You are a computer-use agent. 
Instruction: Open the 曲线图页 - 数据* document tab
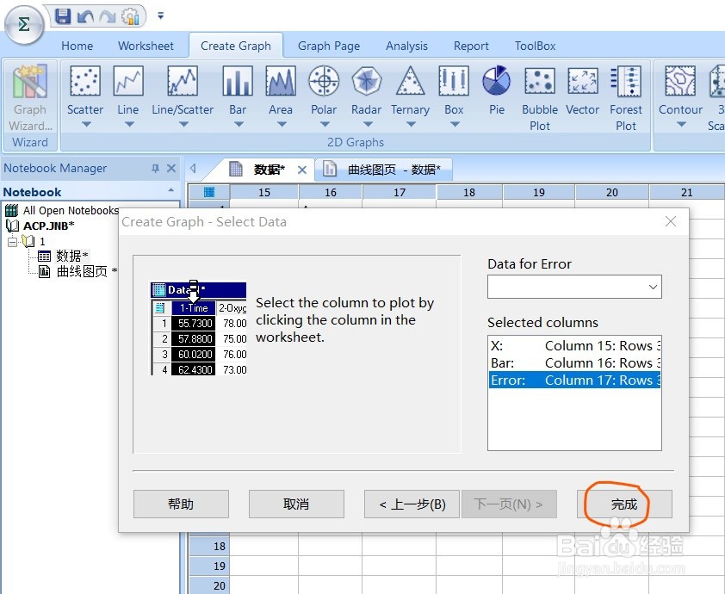click(383, 170)
